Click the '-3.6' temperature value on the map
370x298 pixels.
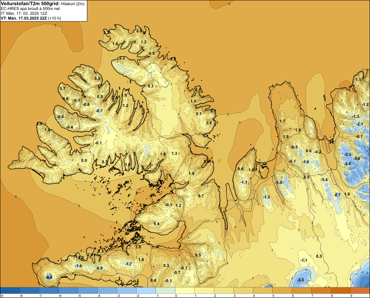click(49, 277)
